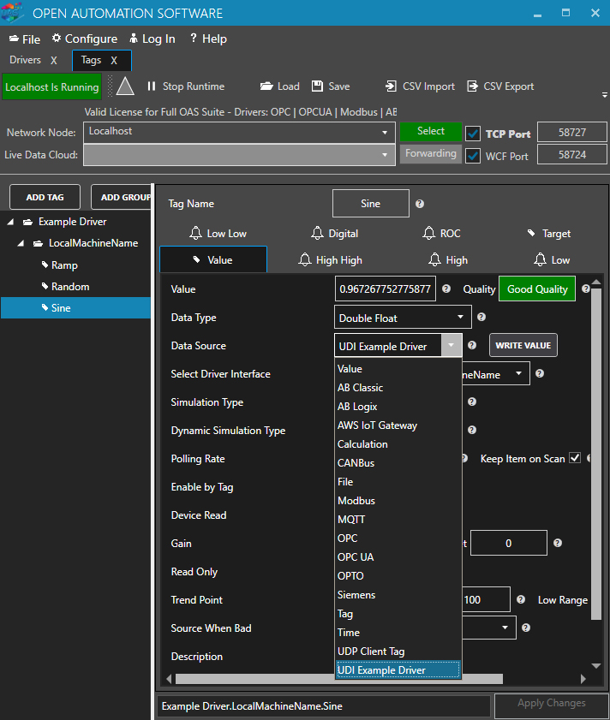Click the ADD TAG button
Image resolution: width=610 pixels, height=720 pixels.
click(44, 197)
